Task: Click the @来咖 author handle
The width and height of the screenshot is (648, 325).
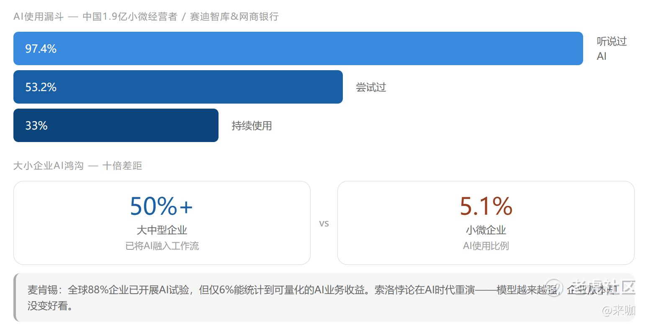Action: coord(619,310)
